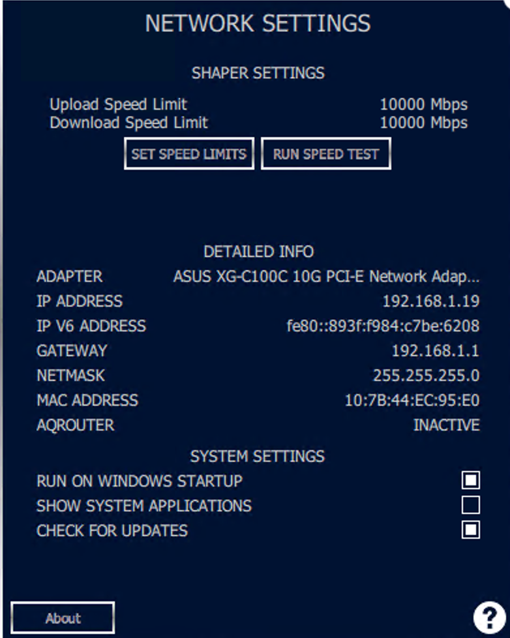Click the NETWORK SETTINGS title

click(x=258, y=23)
